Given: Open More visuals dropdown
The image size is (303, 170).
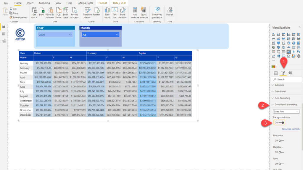Looking at the screenshot, I should 123,13.
